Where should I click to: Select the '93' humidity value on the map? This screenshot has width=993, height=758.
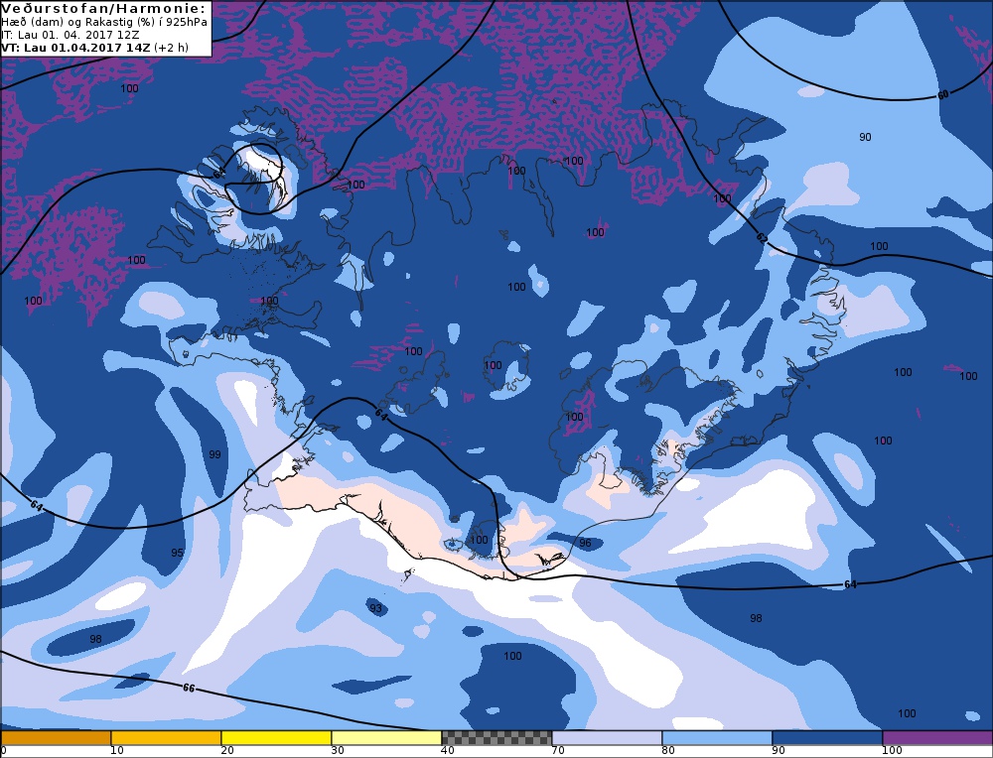click(376, 608)
